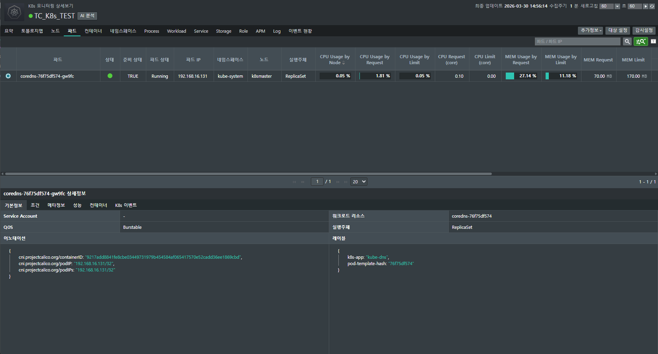
Task: Click the circular refresh icon
Action: coord(652,6)
